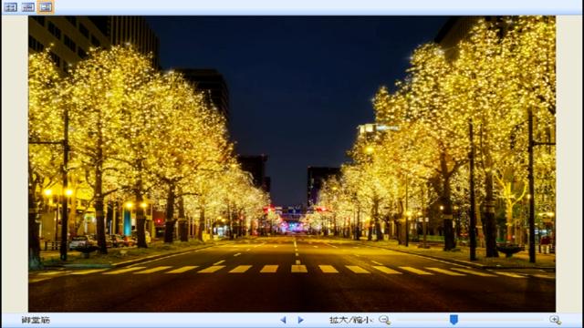This screenshot has width=584, height=328.
Task: Select the second filmstrip view mode icon
Action: tap(28, 7)
